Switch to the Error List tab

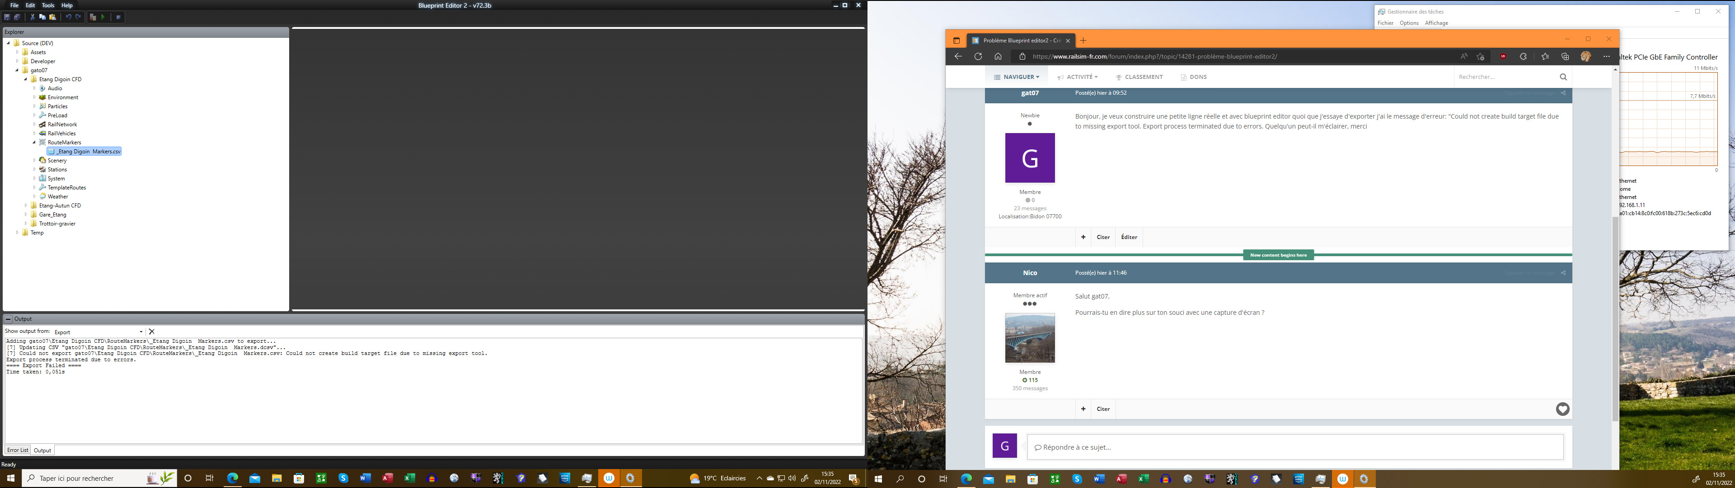(18, 451)
